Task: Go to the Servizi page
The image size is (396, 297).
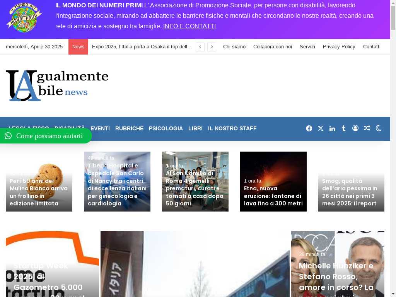Action: tap(307, 47)
